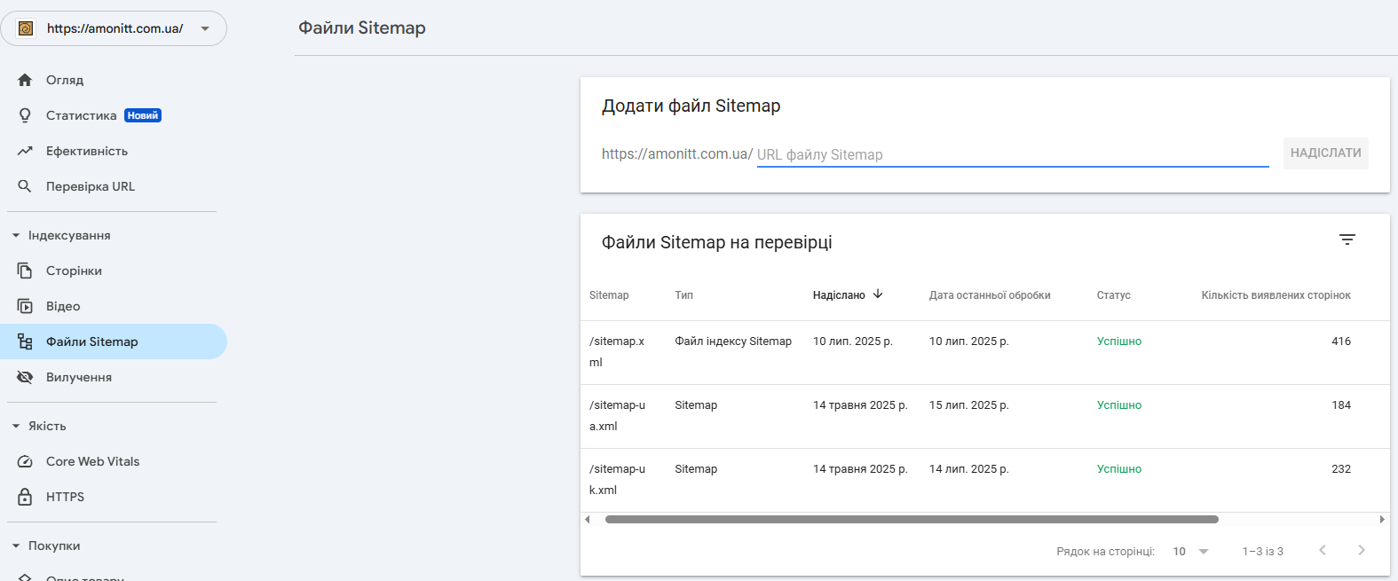Image resolution: width=1398 pixels, height=581 pixels.
Task: Click the horizontal scrollbar thumb under table
Action: click(912, 520)
